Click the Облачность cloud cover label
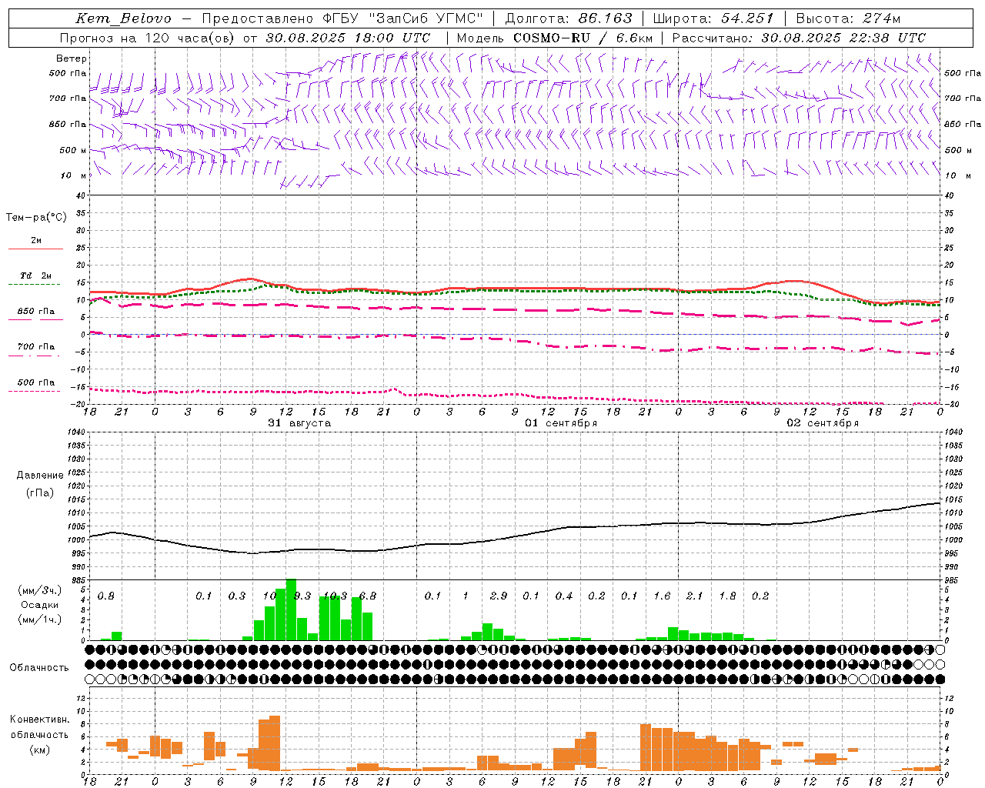985x788 pixels. point(39,668)
